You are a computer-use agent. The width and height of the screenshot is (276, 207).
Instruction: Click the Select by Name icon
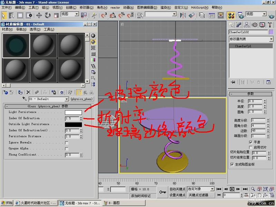(11, 16)
